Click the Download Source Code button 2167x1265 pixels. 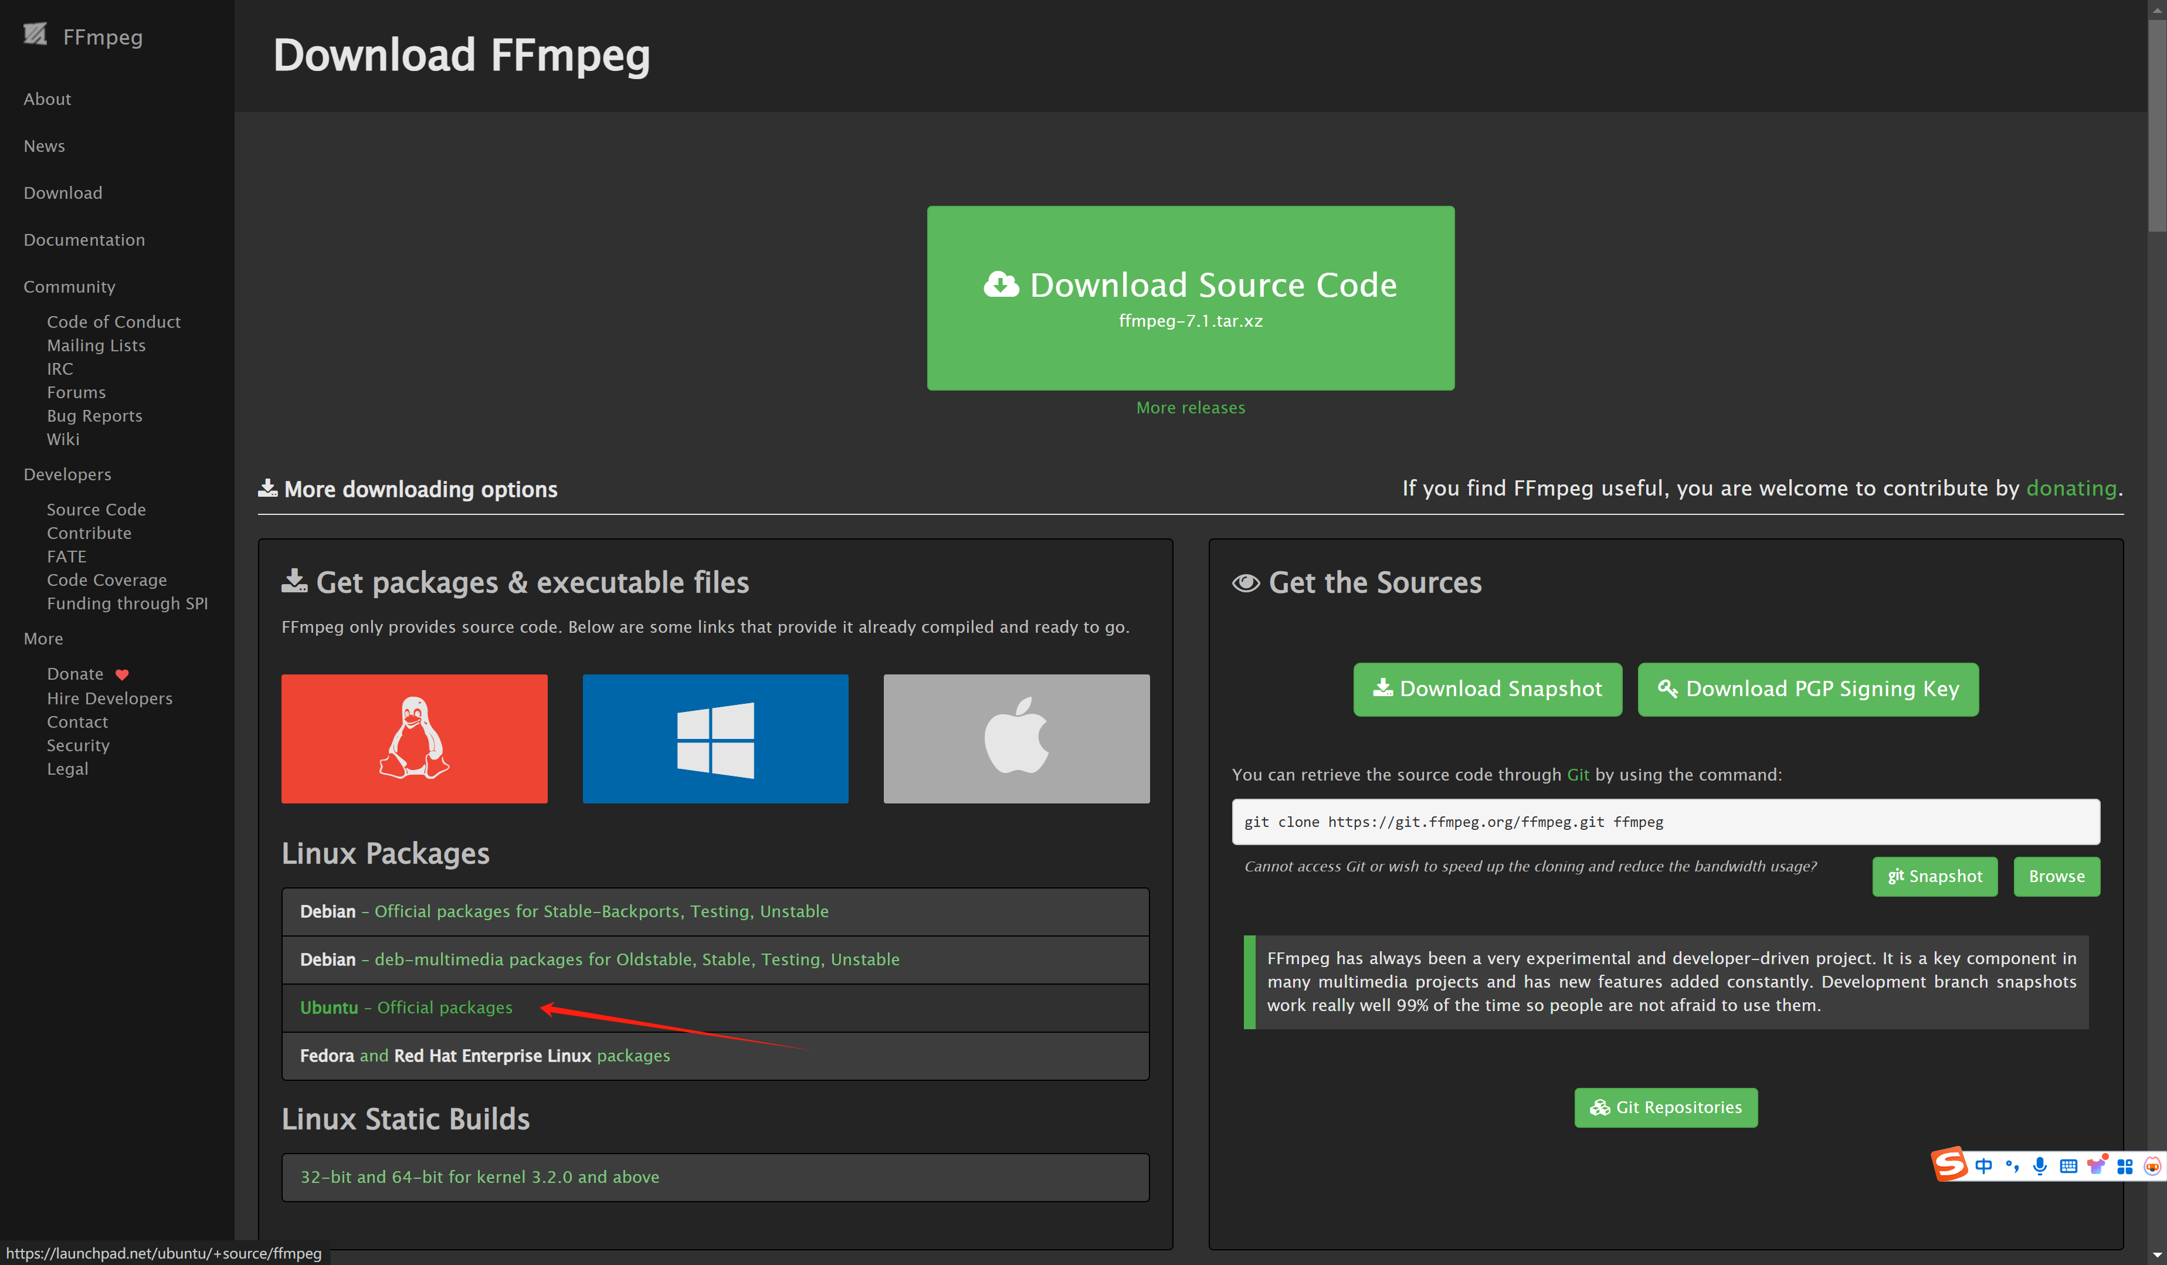(x=1190, y=297)
